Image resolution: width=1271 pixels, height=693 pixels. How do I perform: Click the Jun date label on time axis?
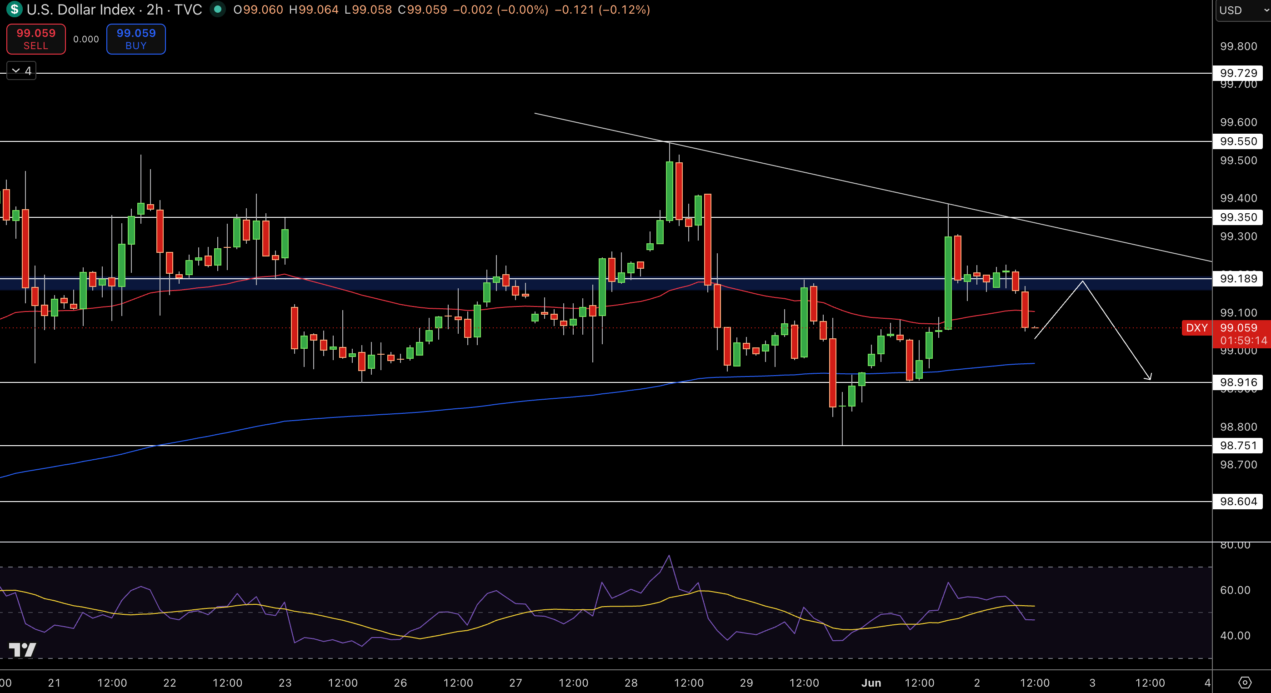click(871, 683)
